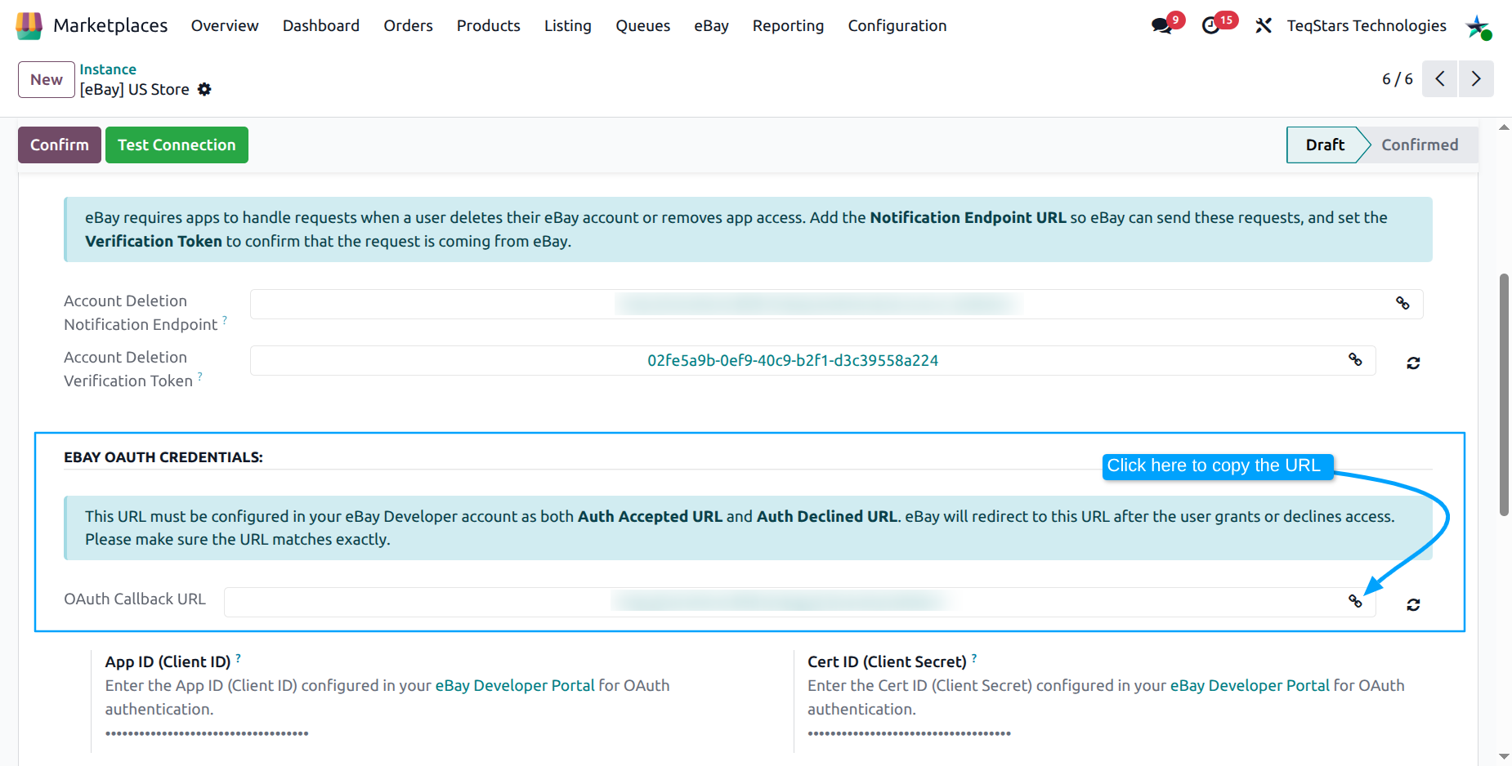Go to the previous record arrow
Screen dimensions: 1512x766
coord(1440,79)
